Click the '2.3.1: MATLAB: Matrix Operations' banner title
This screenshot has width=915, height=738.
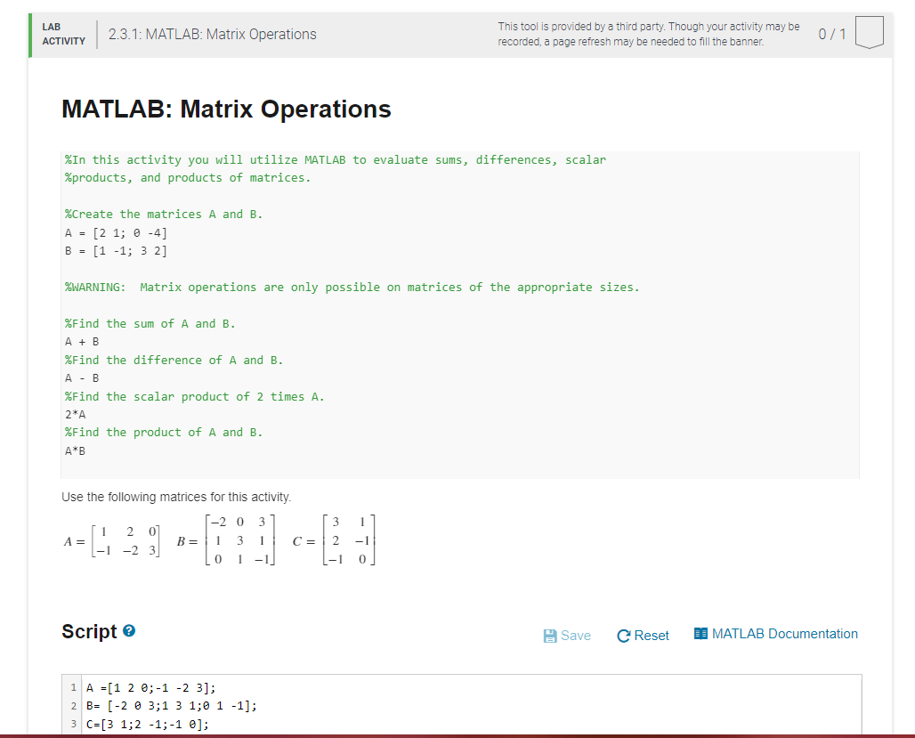pos(213,35)
